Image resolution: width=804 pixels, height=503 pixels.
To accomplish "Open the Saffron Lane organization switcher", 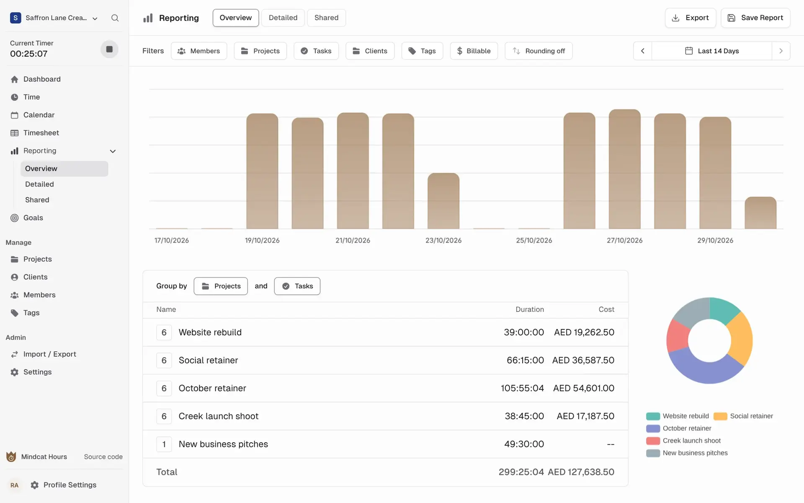I will coord(54,18).
